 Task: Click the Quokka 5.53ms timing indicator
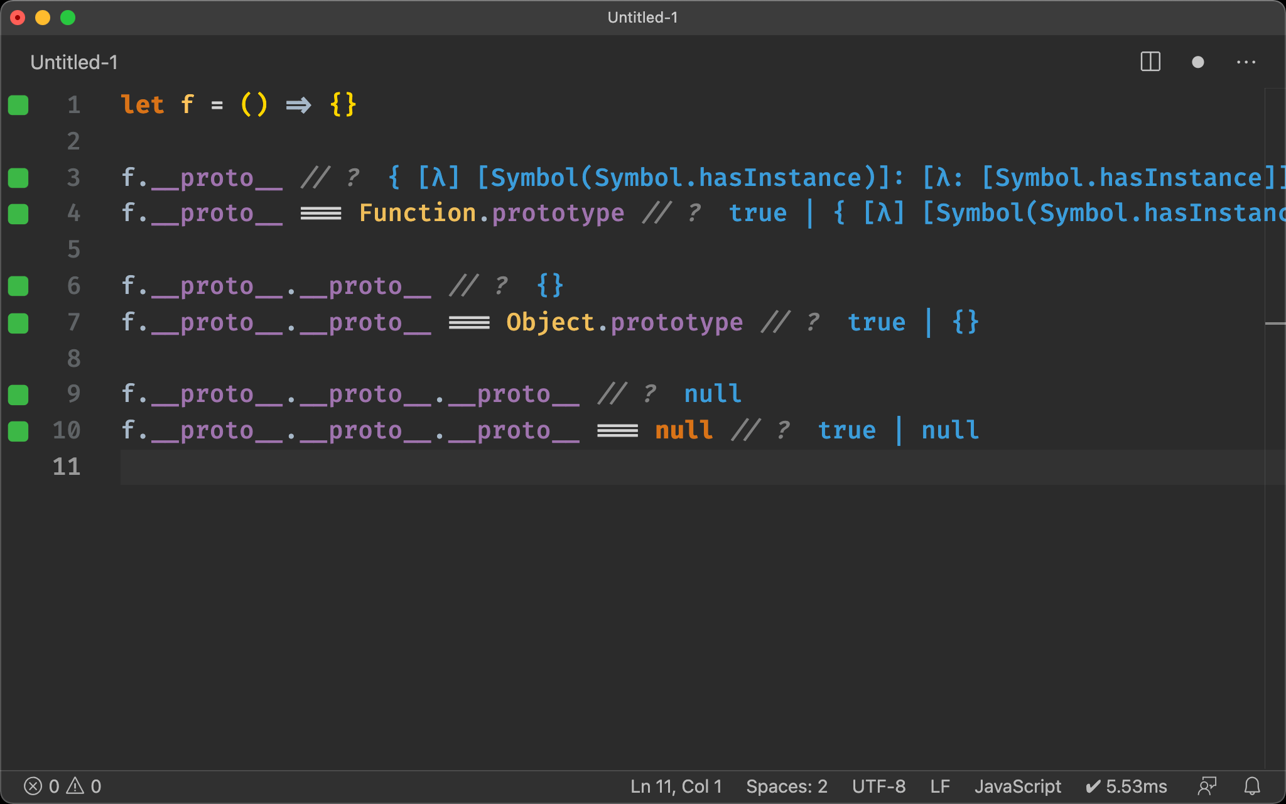click(x=1127, y=786)
